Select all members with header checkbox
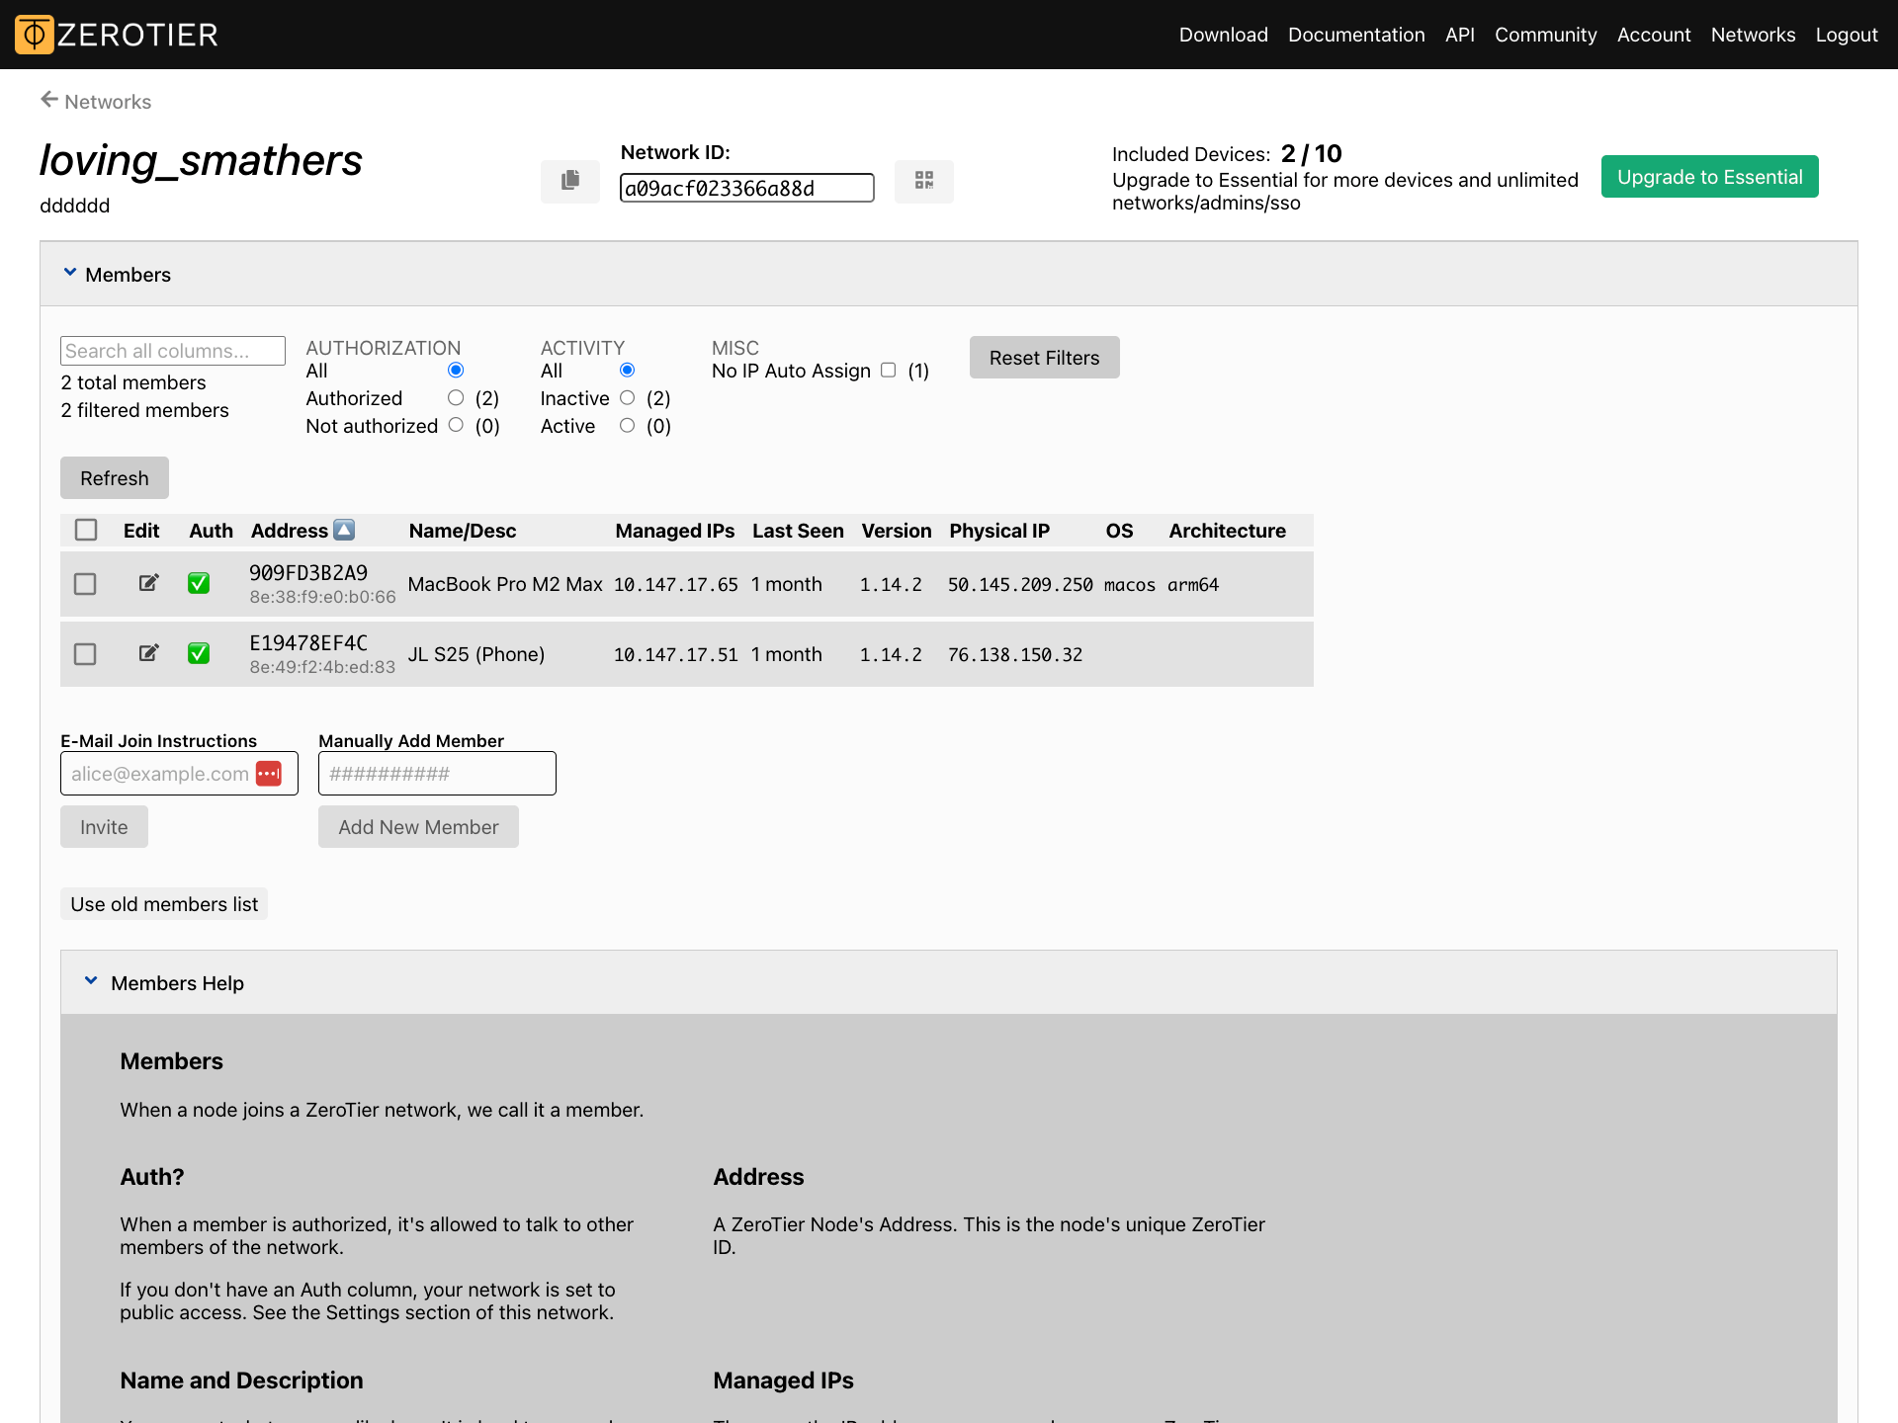This screenshot has width=1898, height=1423. 86,531
